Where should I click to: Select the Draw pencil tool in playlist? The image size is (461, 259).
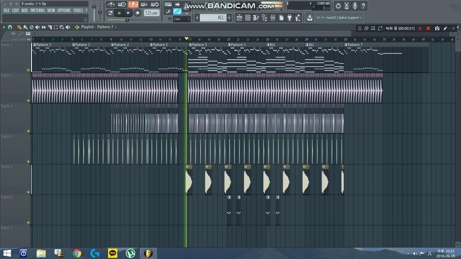19,27
